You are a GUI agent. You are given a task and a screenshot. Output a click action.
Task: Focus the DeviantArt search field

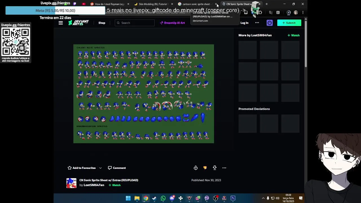[135, 23]
